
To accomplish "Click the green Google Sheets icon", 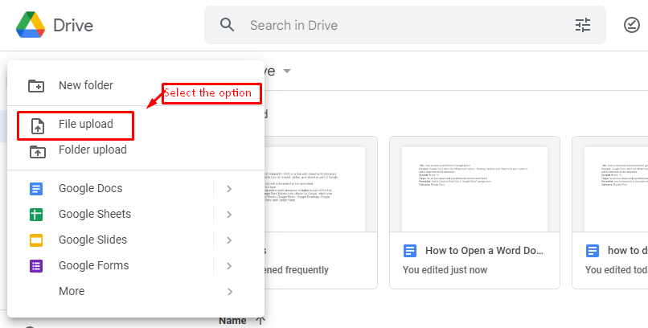I will pyautogui.click(x=36, y=215).
